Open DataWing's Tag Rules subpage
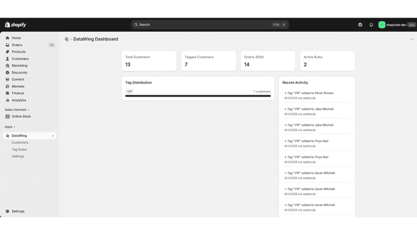The image size is (417, 235). [19, 149]
